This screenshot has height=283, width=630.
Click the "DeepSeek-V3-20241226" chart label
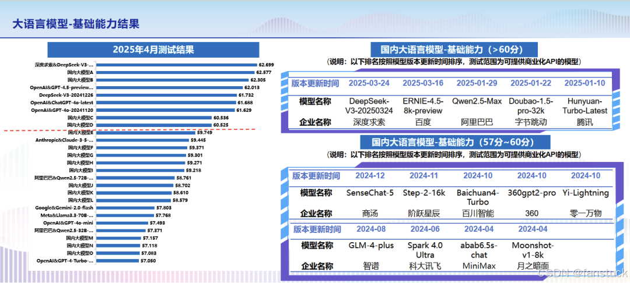(66, 95)
